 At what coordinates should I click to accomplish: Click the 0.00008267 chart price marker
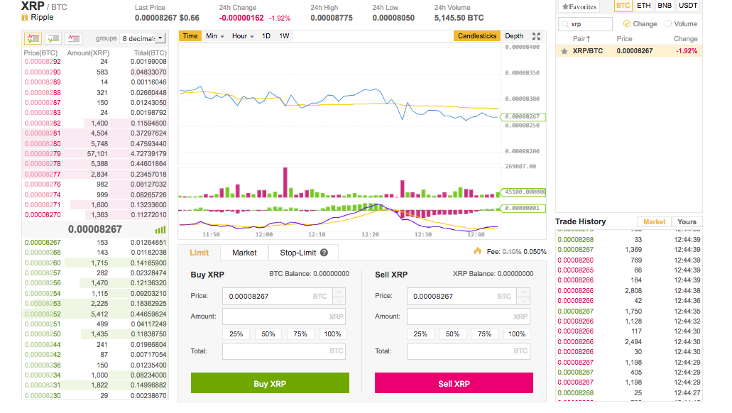[x=523, y=116]
